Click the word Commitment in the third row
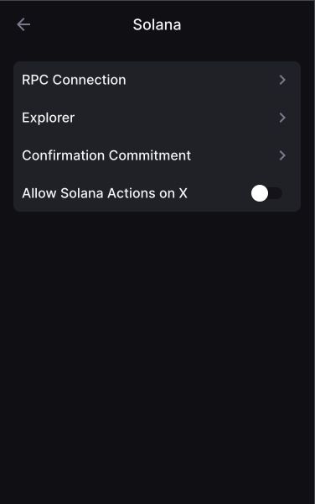315x504 pixels. click(x=150, y=155)
